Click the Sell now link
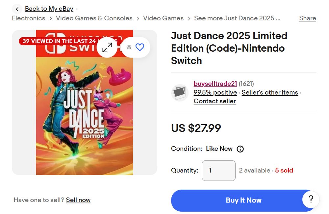 78,200
